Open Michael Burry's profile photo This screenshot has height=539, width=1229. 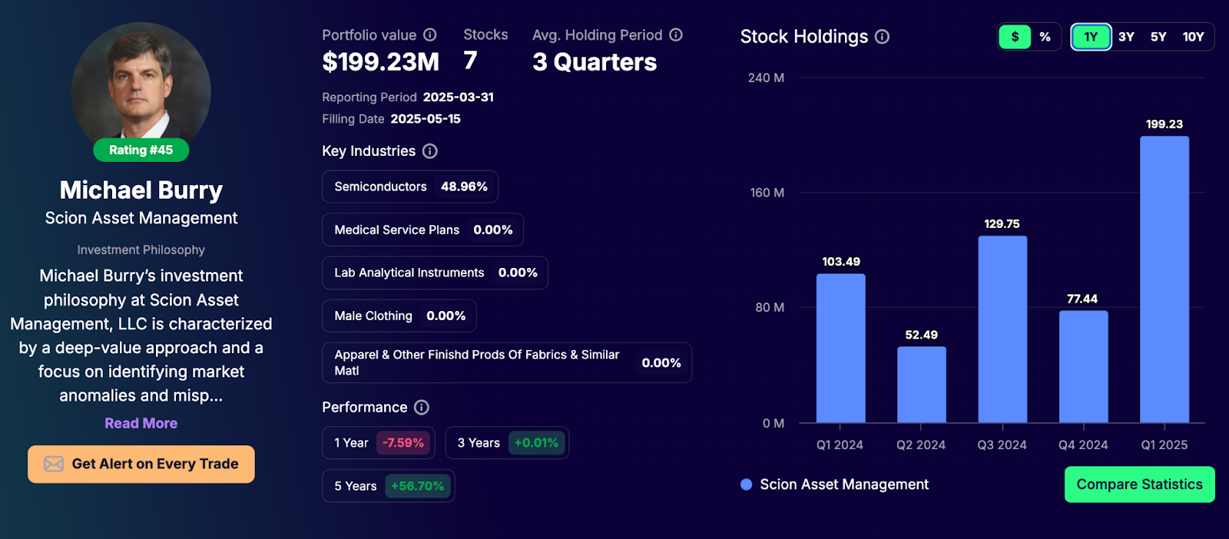click(141, 84)
